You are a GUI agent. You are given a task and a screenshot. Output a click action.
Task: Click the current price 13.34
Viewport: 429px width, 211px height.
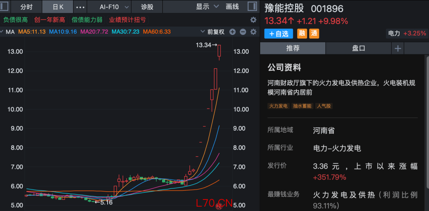pyautogui.click(x=279, y=21)
